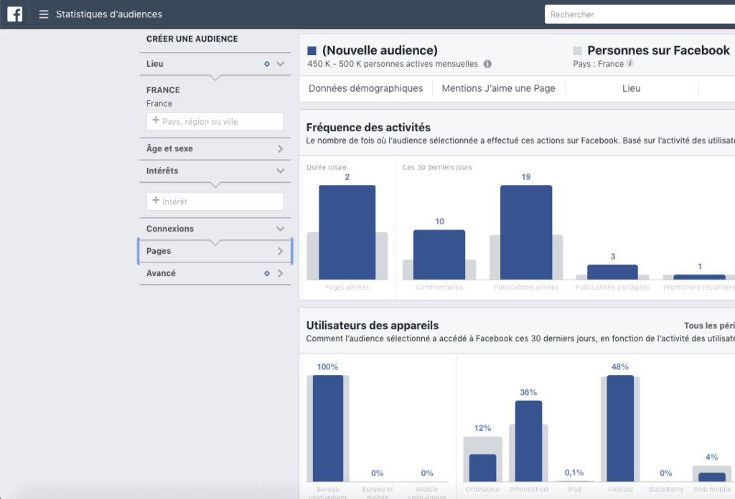Click the Utilisateurs des appareils heading

pos(373,325)
